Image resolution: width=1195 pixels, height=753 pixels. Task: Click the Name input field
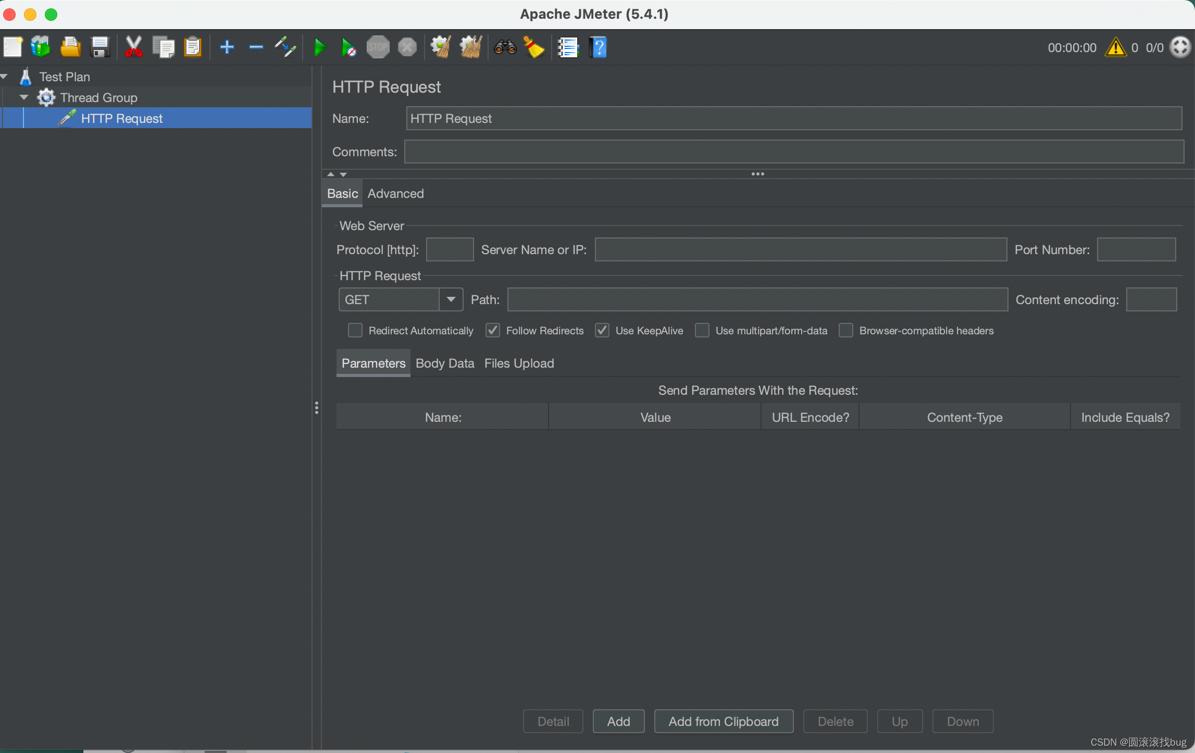click(x=794, y=119)
